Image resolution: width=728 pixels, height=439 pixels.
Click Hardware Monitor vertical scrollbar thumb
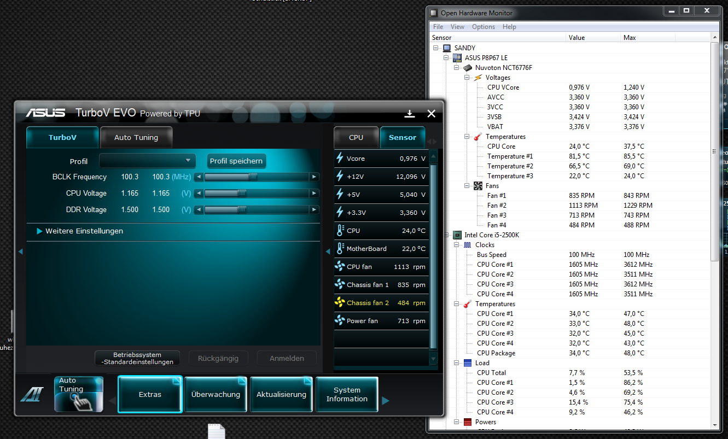[x=715, y=151]
